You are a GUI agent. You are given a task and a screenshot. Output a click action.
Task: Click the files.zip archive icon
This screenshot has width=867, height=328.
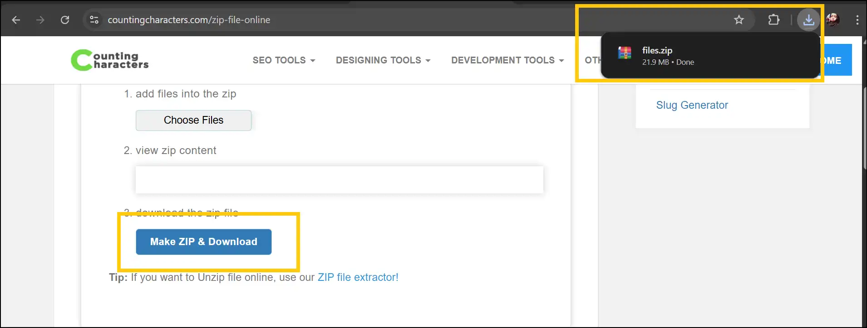(625, 53)
